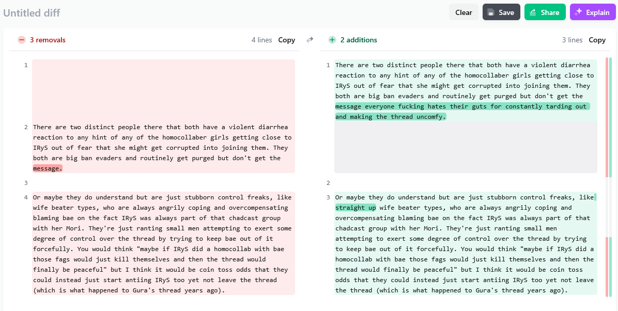This screenshot has height=311, width=618.
Task: Click the Clear button
Action: click(x=463, y=12)
